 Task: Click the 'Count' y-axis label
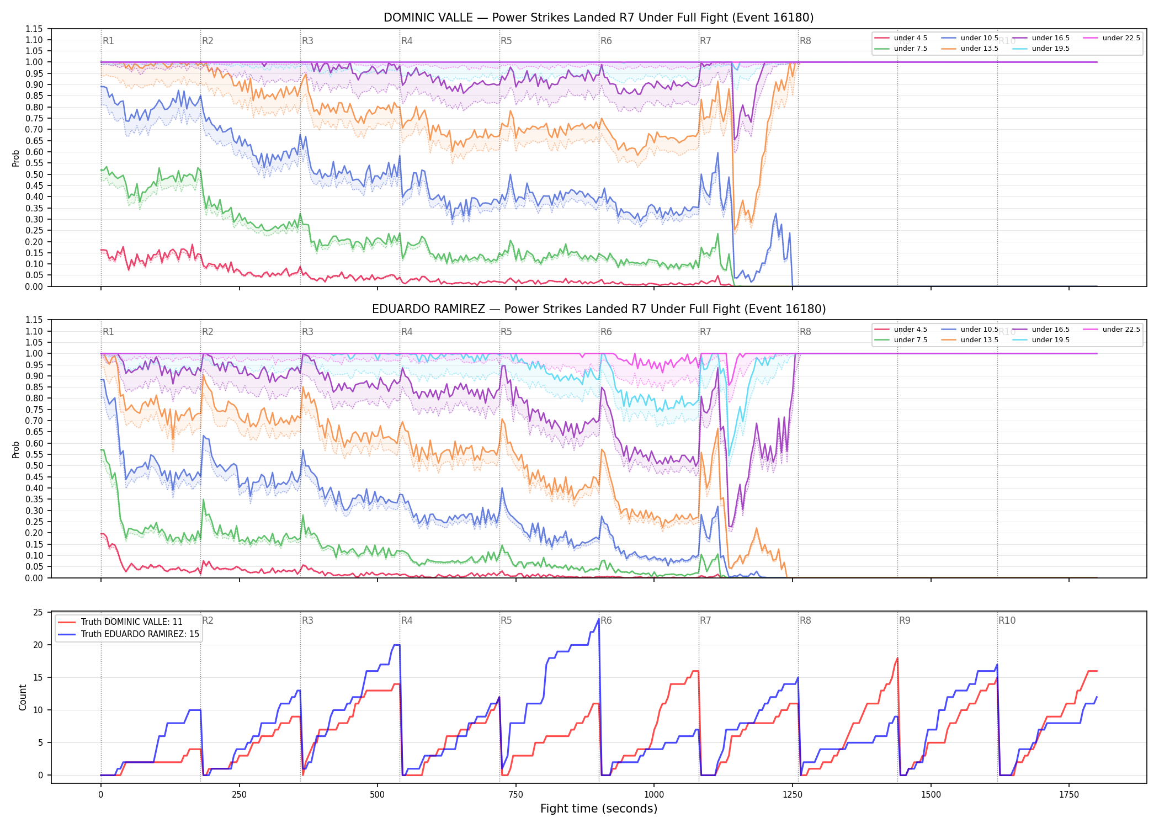tap(23, 697)
